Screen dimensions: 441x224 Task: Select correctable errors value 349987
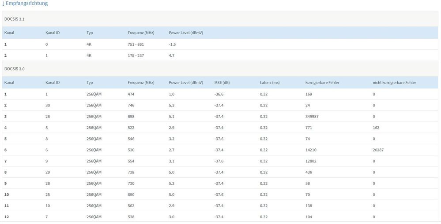(312, 116)
